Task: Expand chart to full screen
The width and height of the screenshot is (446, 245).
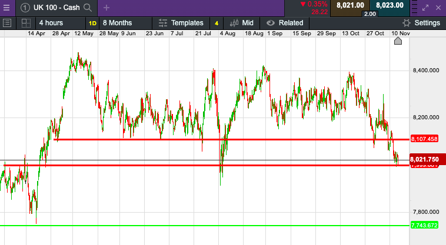Action: (x=425, y=8)
